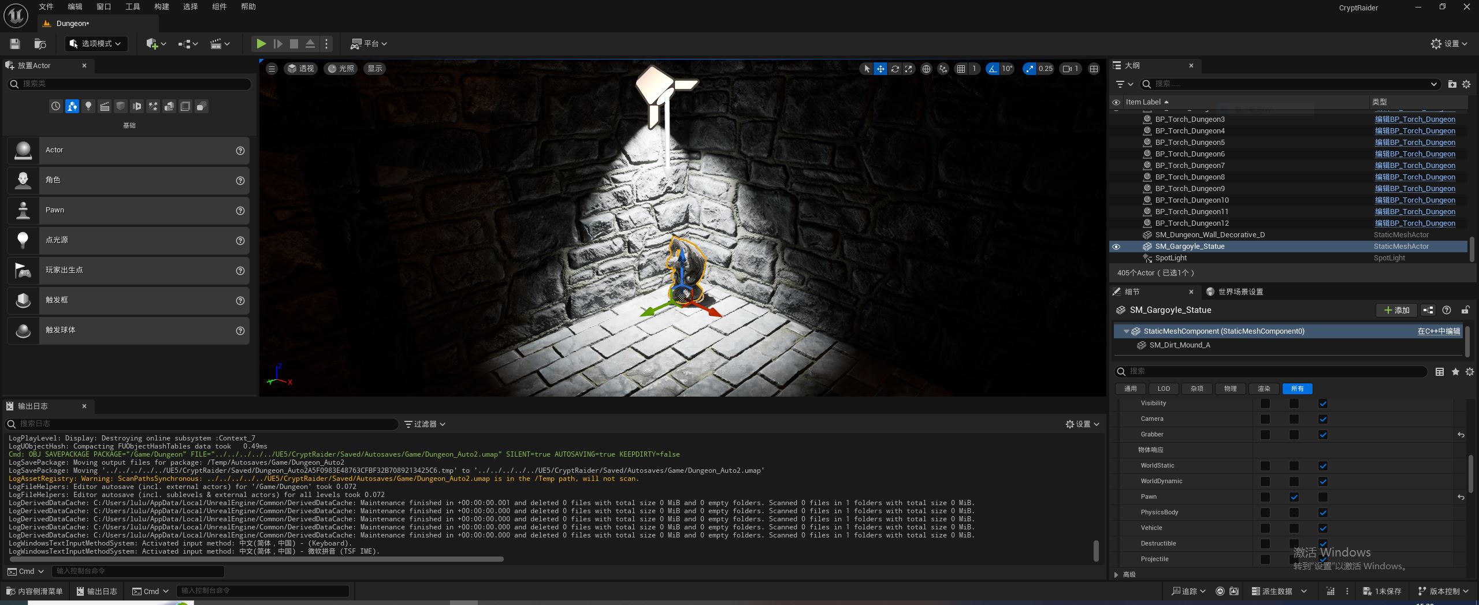Show favorites star in Details panel
1479x605 pixels.
tap(1455, 372)
